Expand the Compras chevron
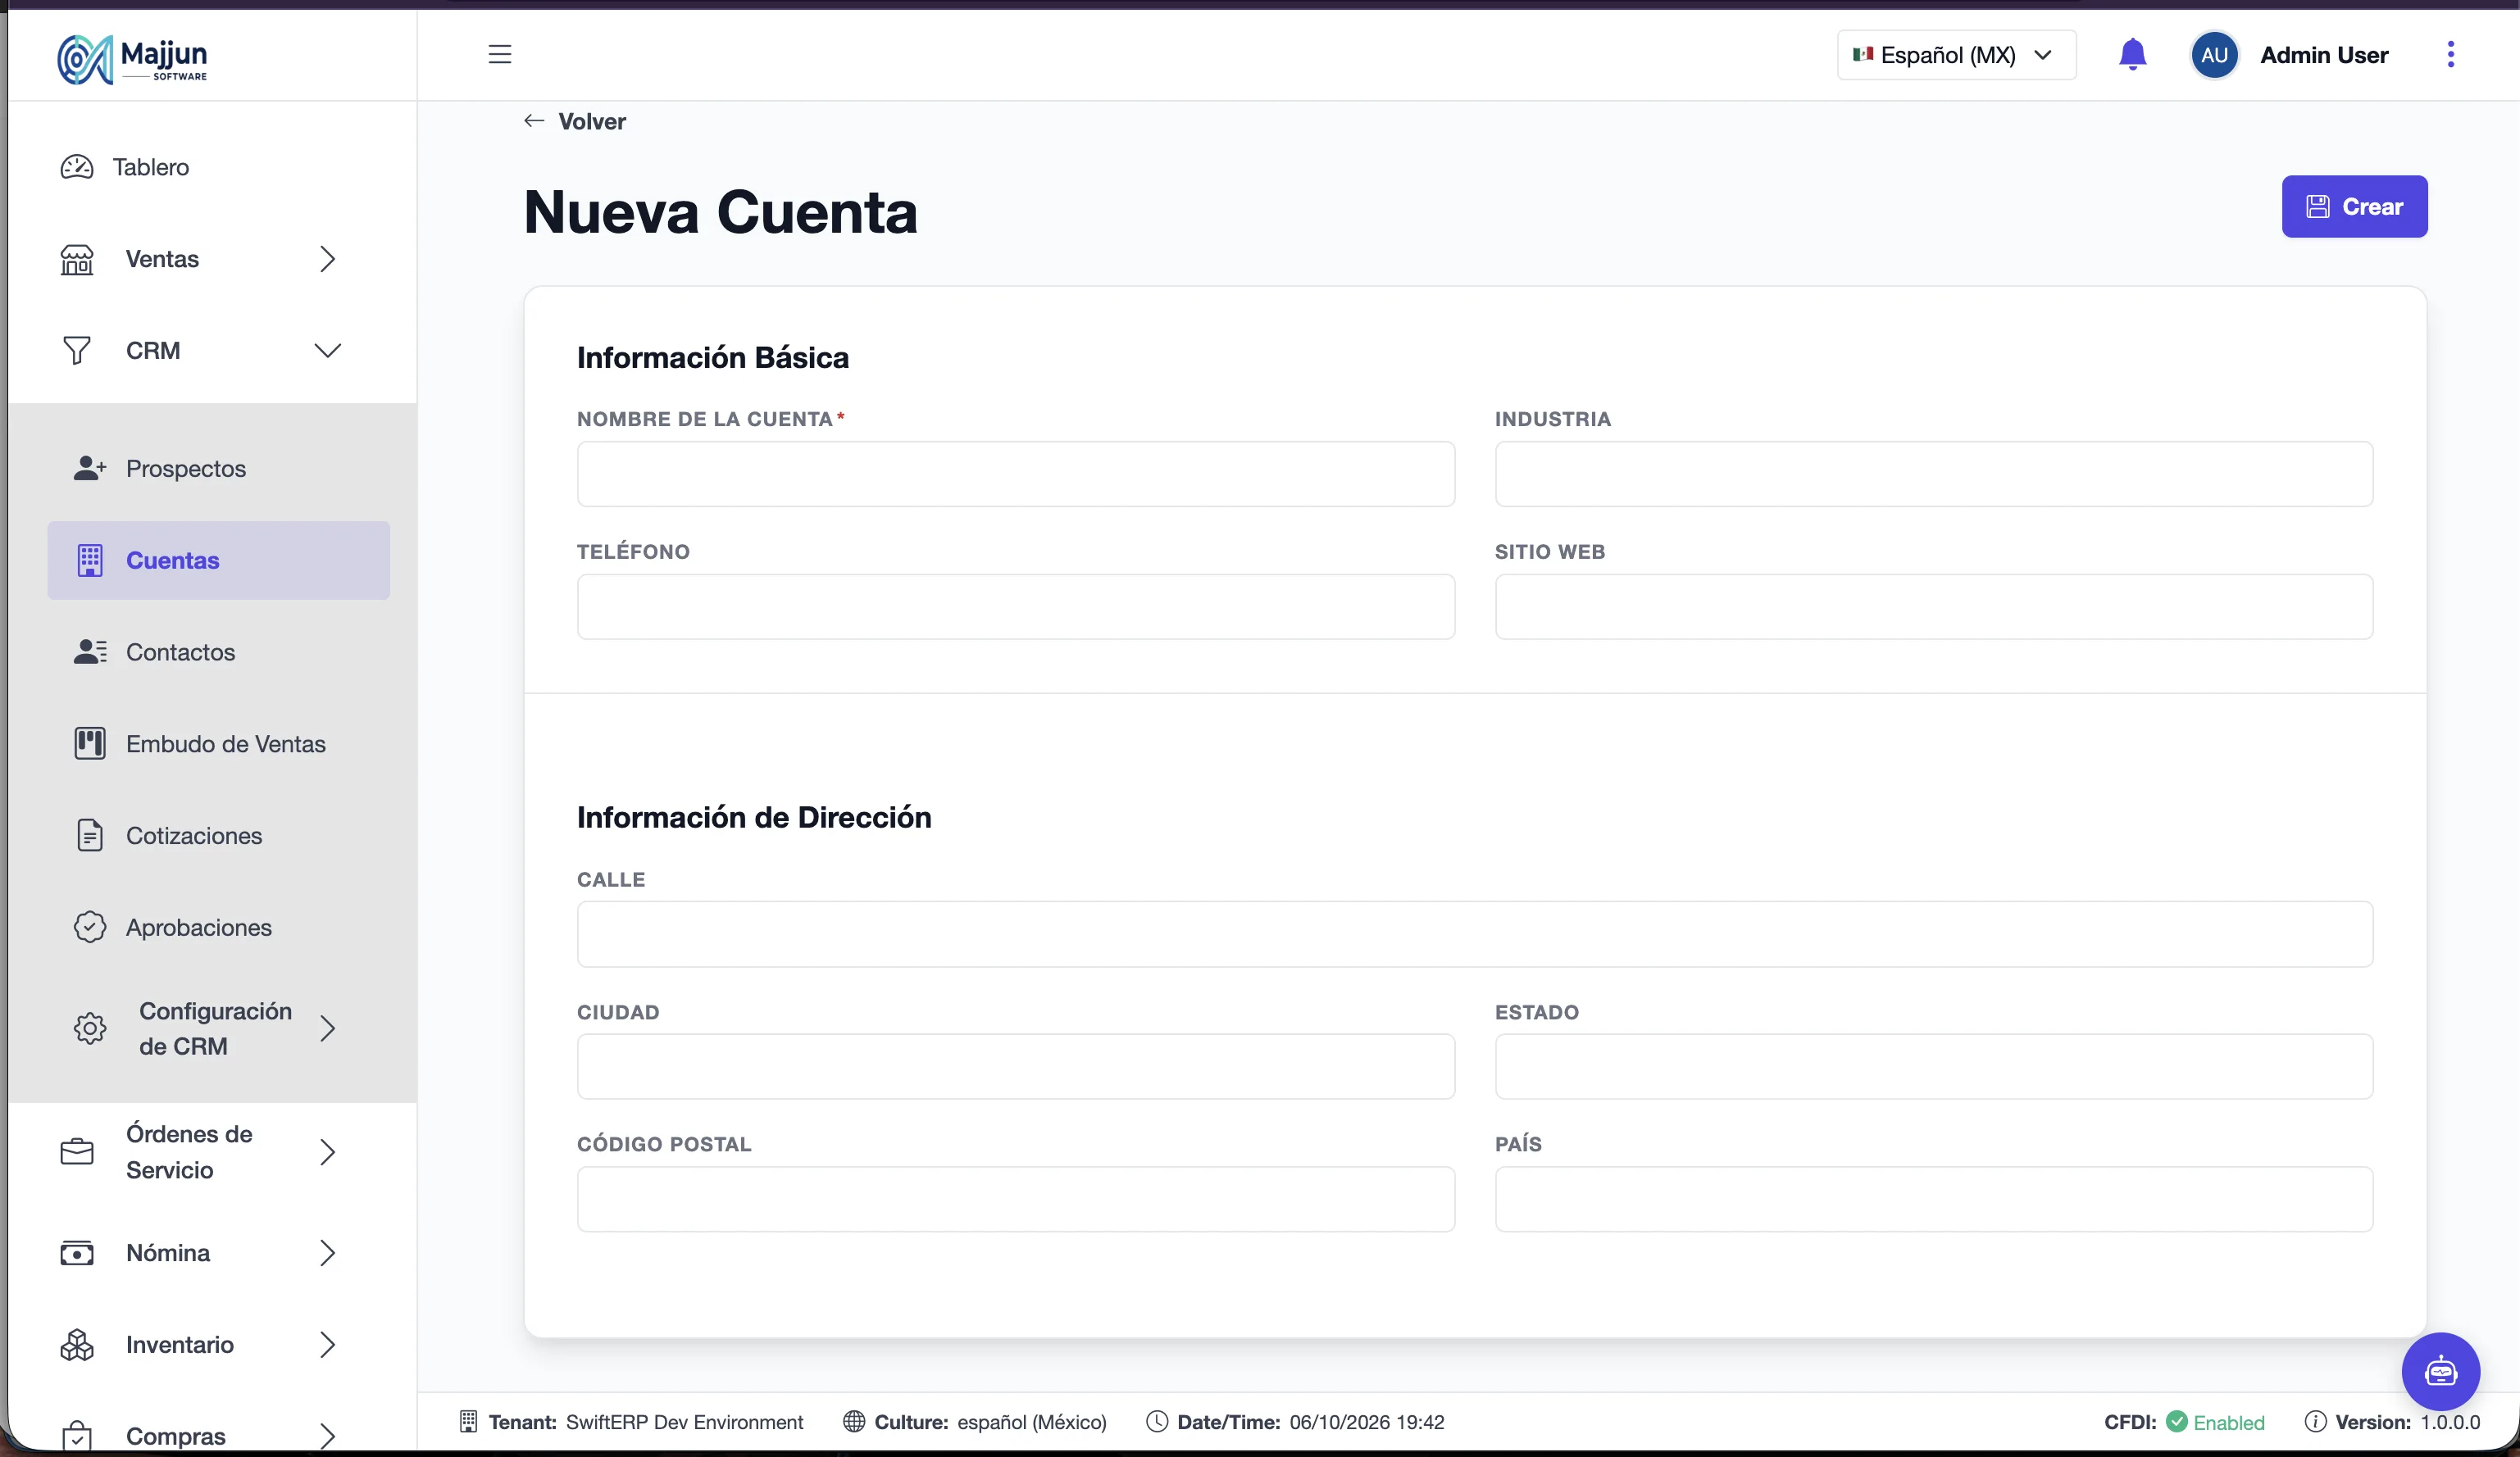 pyautogui.click(x=327, y=1436)
